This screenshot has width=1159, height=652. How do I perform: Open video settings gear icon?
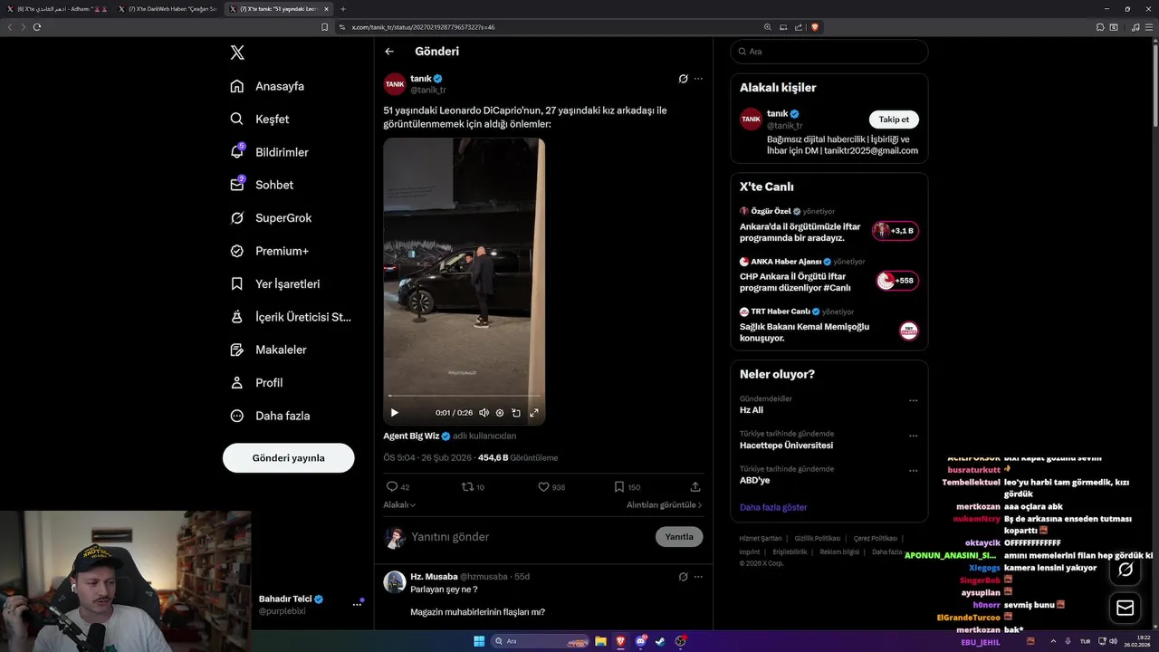(x=500, y=413)
